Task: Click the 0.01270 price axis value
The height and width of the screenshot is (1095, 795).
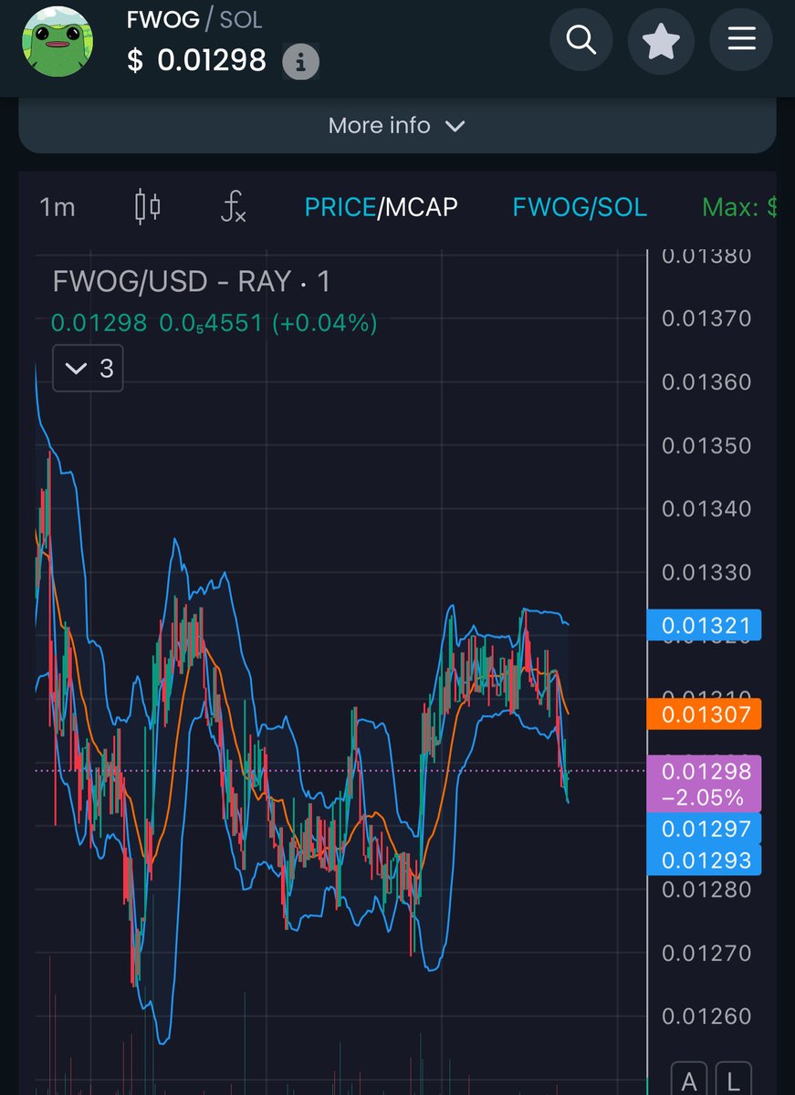Action: (706, 953)
